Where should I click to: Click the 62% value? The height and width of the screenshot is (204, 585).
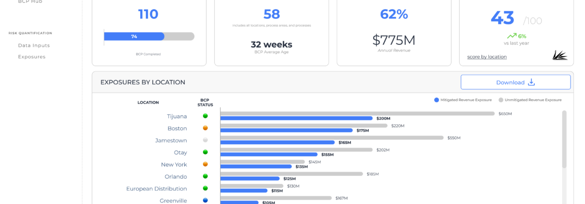pos(394,14)
